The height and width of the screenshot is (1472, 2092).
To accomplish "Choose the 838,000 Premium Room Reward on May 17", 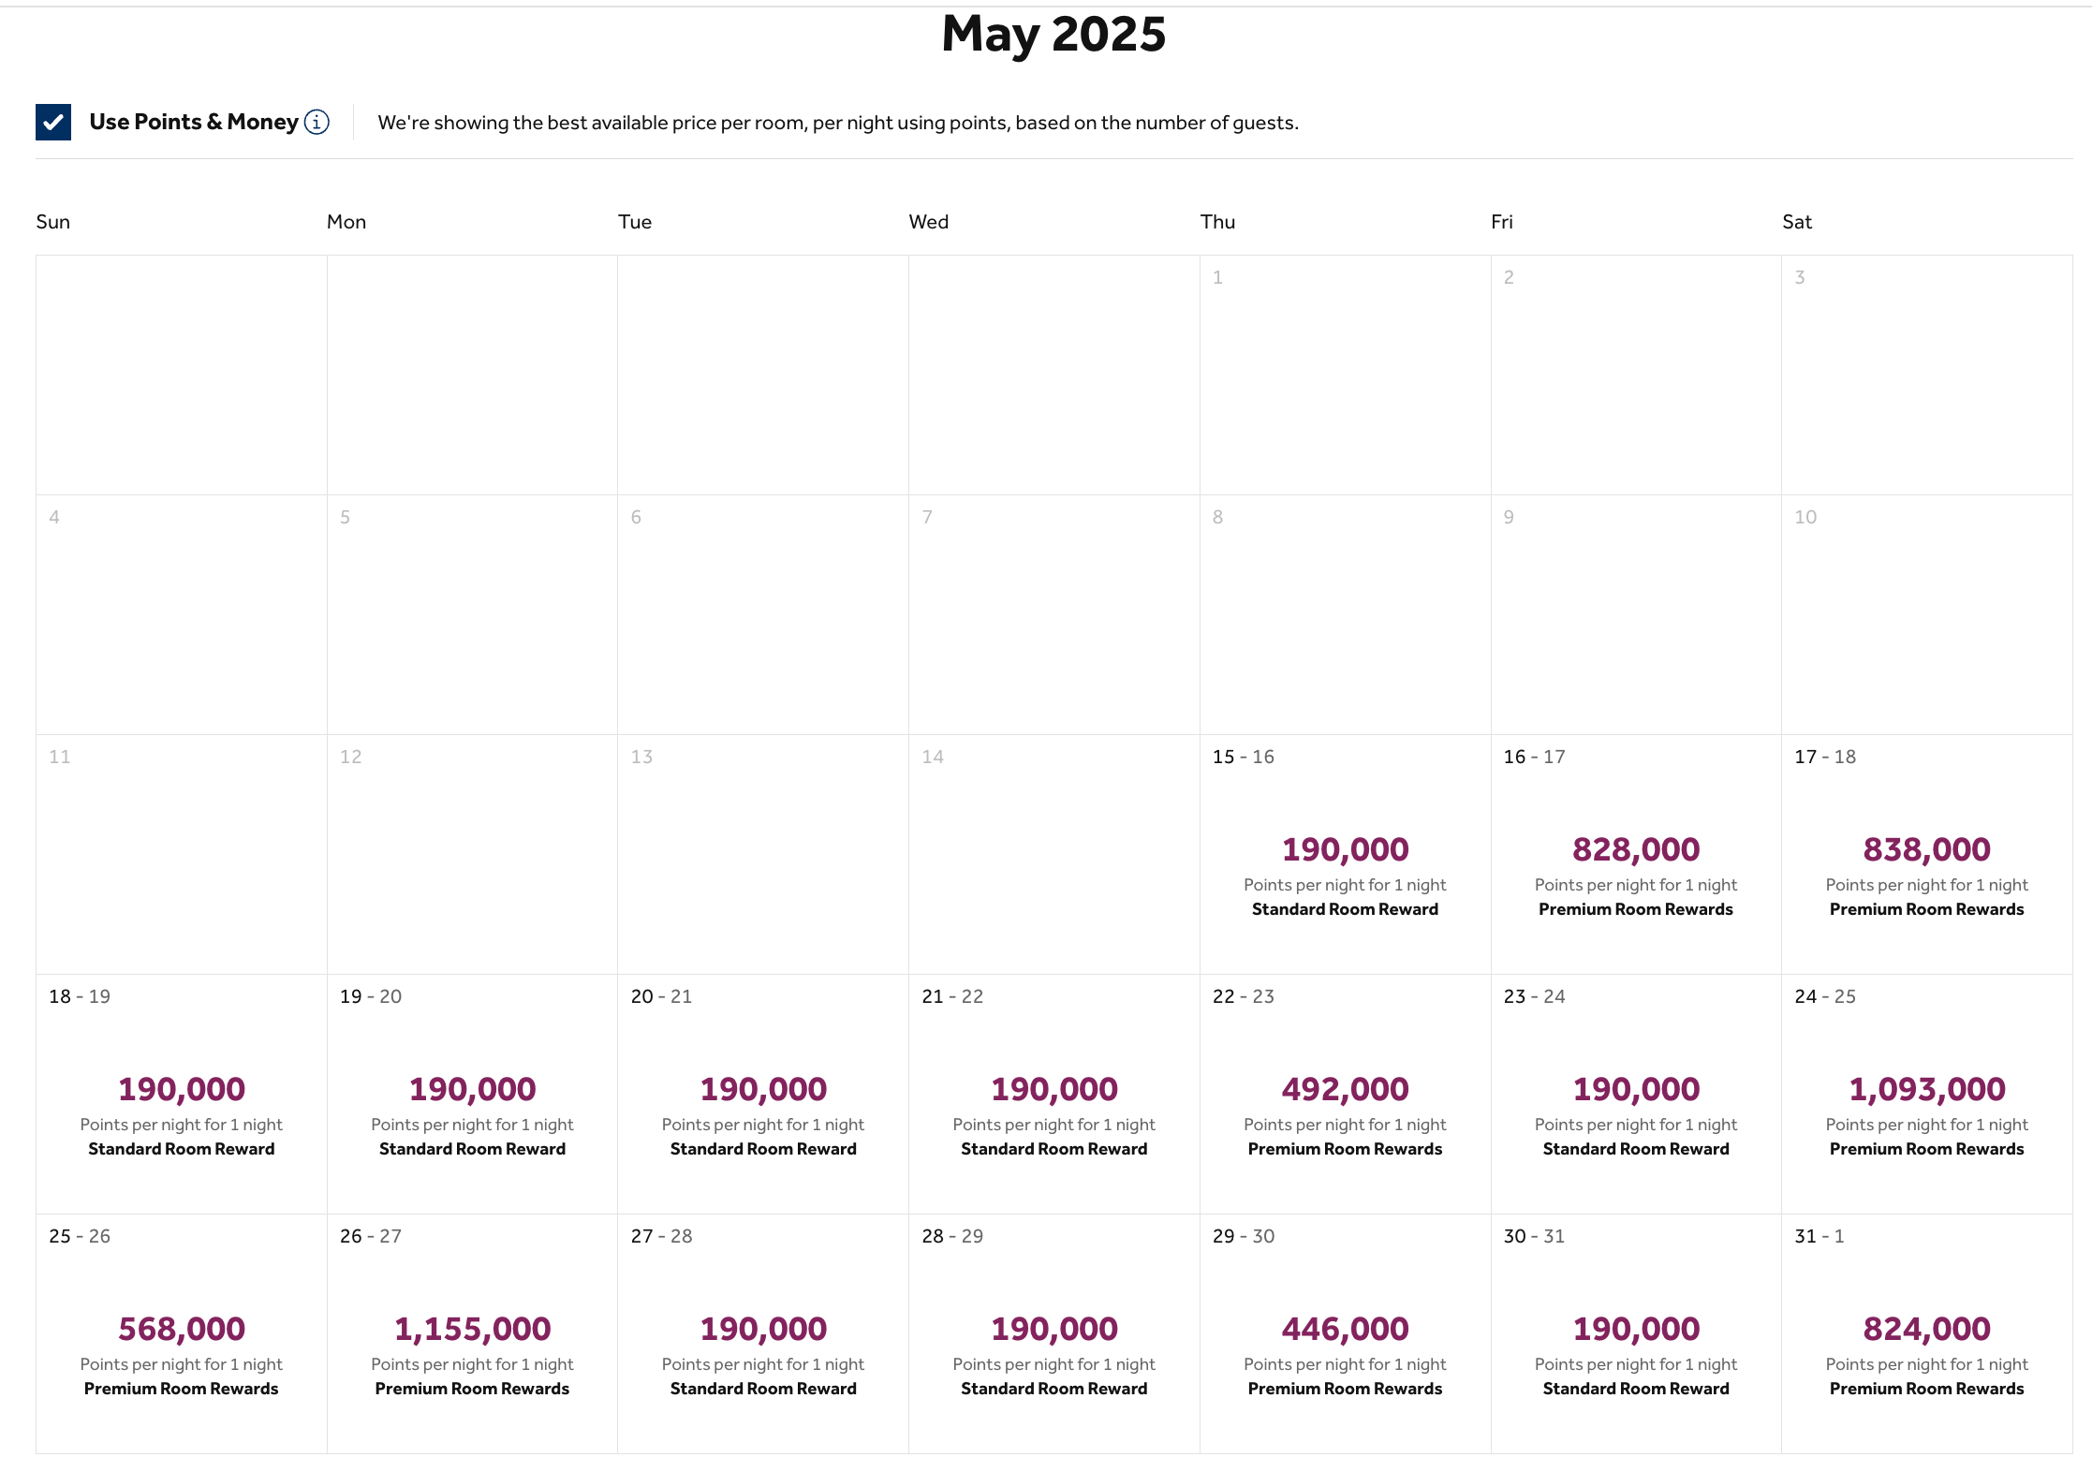I will (x=1925, y=857).
